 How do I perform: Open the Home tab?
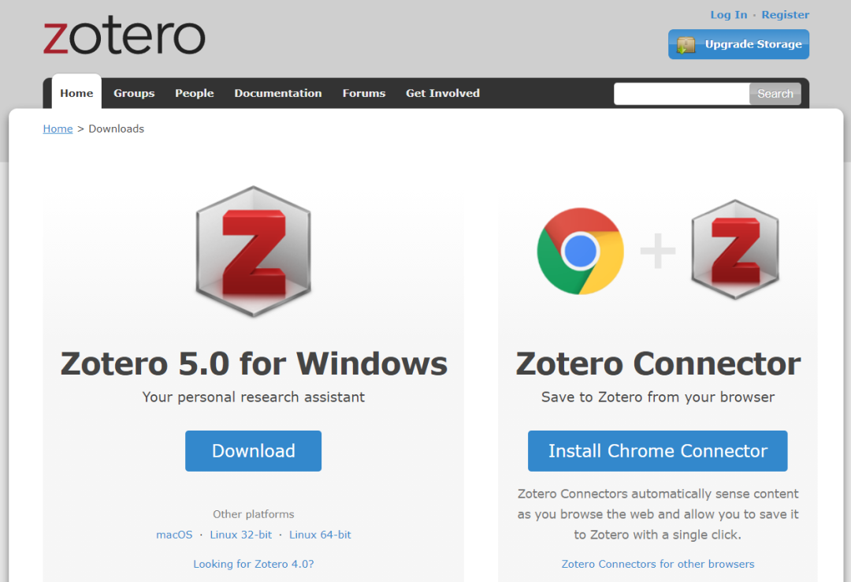coord(76,93)
